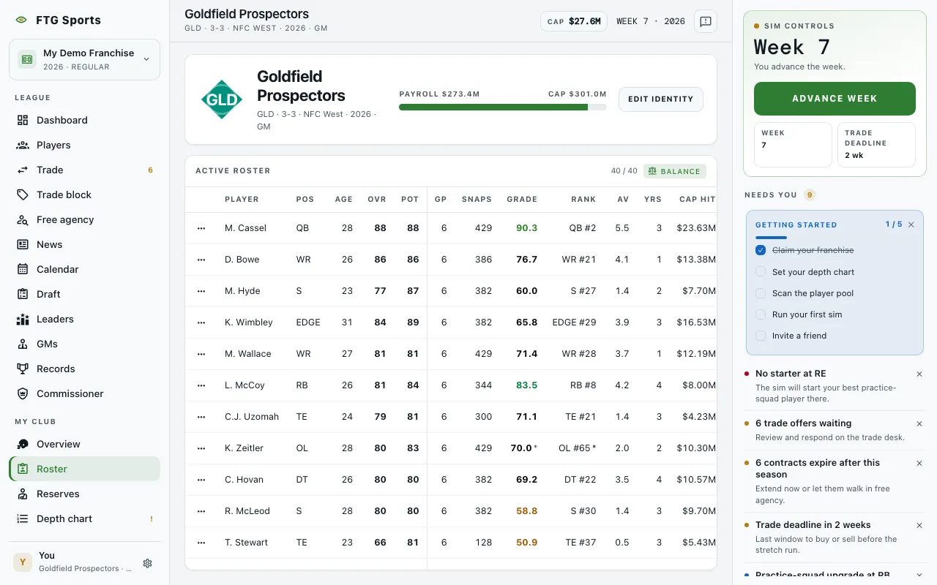This screenshot has height=585, width=937.
Task: Click the Calendar icon in sidebar
Action: pos(23,269)
